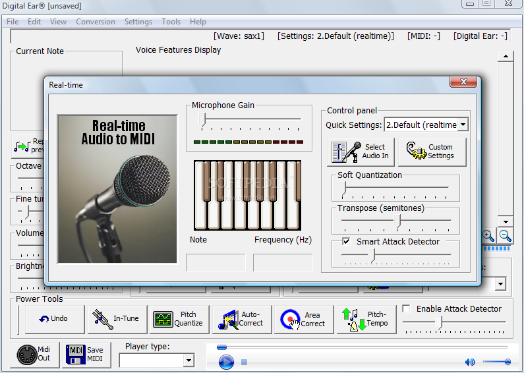This screenshot has width=524, height=373.
Task: Click the Note output field
Action: coord(216,263)
